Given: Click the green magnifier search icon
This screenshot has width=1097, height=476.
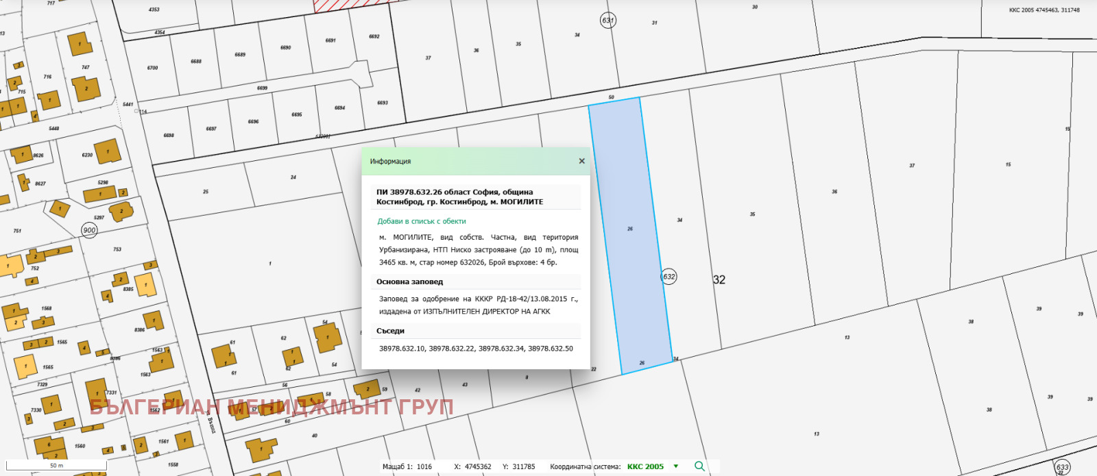Looking at the screenshot, I should pyautogui.click(x=699, y=466).
